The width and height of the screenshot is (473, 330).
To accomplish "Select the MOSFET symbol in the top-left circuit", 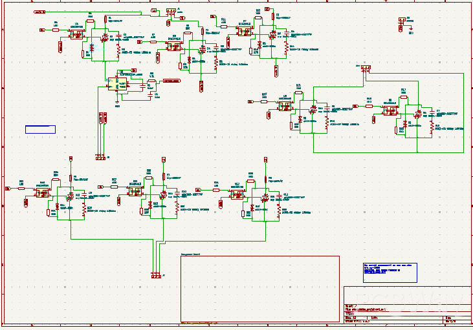I will click(x=76, y=34).
